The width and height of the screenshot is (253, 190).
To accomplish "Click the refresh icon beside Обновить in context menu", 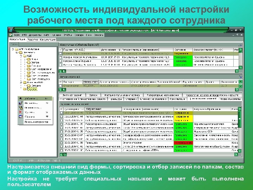I will pyautogui.click(x=21, y=116).
